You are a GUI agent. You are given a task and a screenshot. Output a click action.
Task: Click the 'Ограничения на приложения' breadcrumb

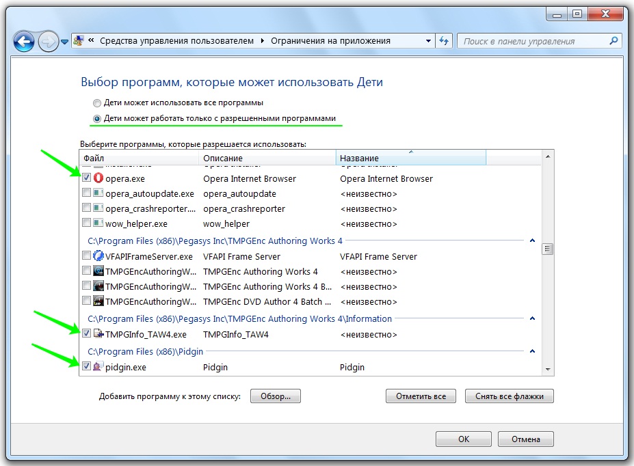point(330,41)
